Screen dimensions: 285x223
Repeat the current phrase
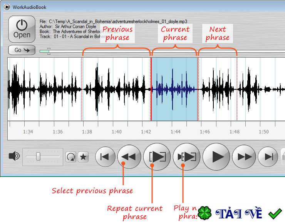(157, 157)
